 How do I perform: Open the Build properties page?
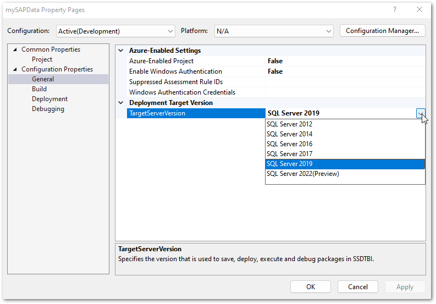point(39,89)
